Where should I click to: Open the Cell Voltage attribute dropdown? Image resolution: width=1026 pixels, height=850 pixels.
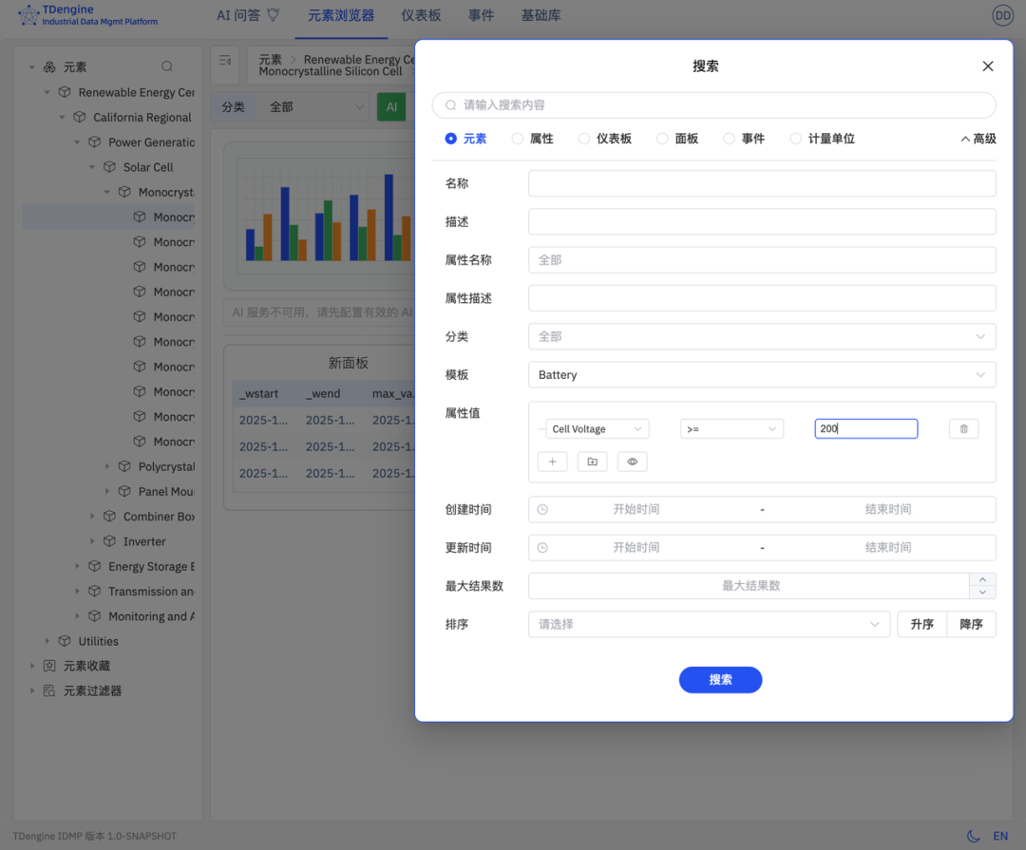click(597, 428)
